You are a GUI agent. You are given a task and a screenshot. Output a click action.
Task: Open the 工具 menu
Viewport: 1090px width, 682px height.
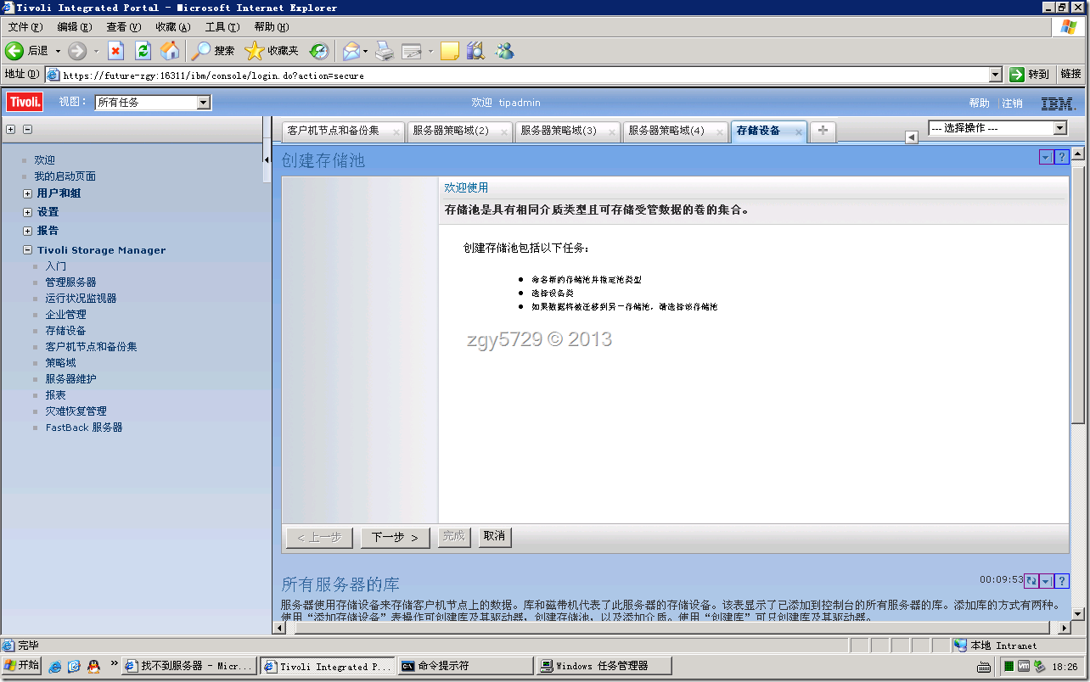pos(222,27)
